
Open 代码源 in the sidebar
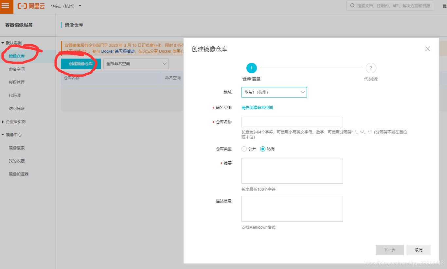tap(15, 96)
